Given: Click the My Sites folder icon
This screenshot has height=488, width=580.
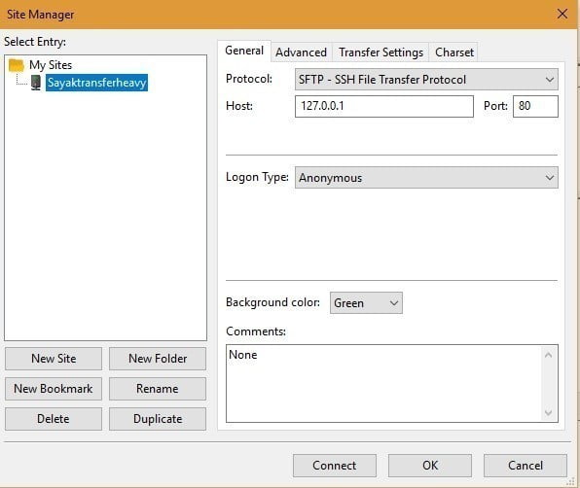Looking at the screenshot, I should click(x=16, y=65).
